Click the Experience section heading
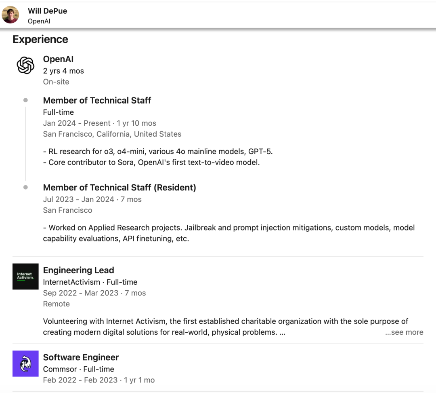The height and width of the screenshot is (393, 436). pos(40,39)
